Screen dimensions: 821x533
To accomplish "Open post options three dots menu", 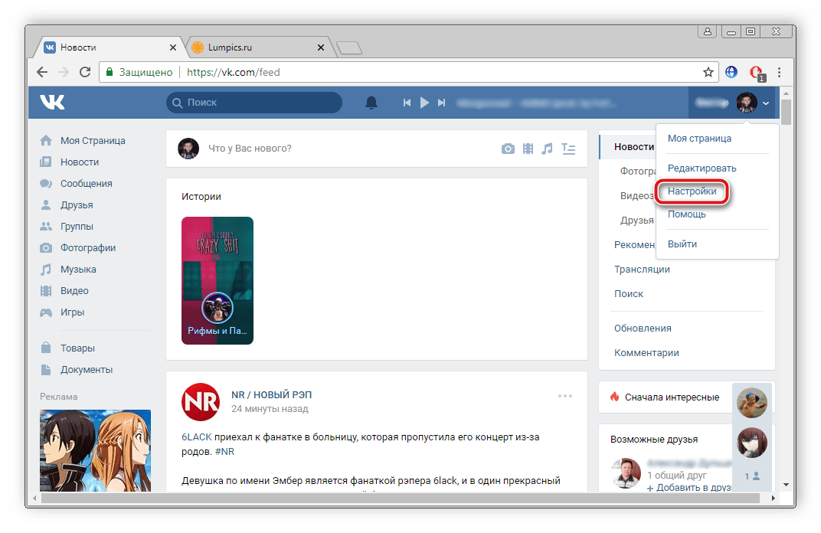I will point(565,396).
